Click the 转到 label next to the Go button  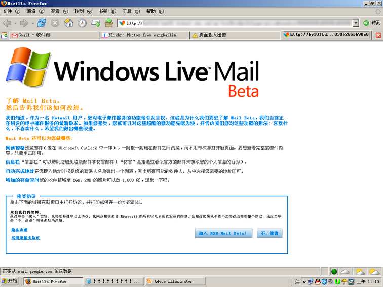(x=376, y=23)
